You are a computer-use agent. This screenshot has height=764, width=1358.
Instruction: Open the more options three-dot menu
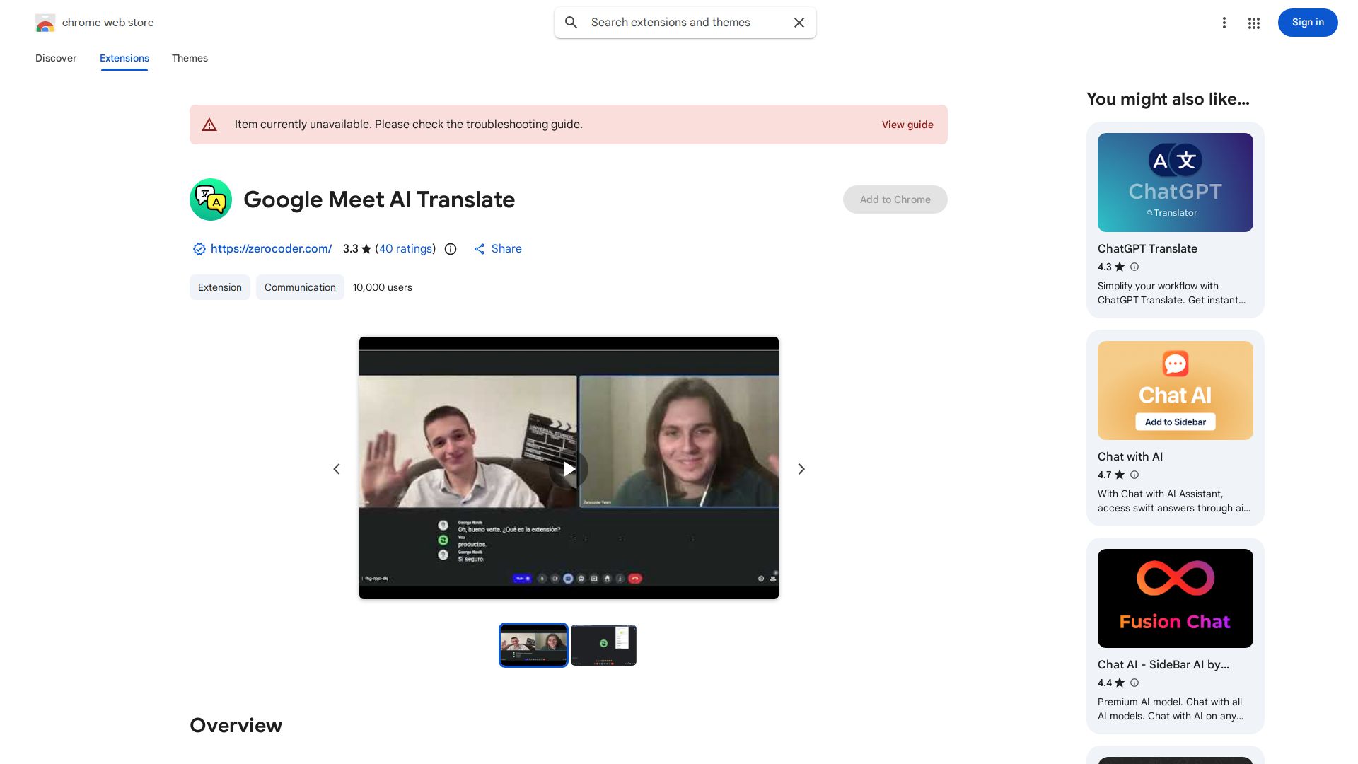(x=1224, y=23)
